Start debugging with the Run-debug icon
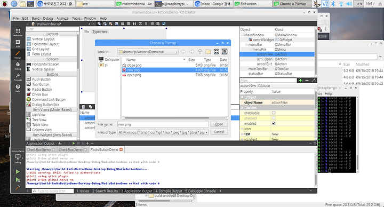 point(18,180)
